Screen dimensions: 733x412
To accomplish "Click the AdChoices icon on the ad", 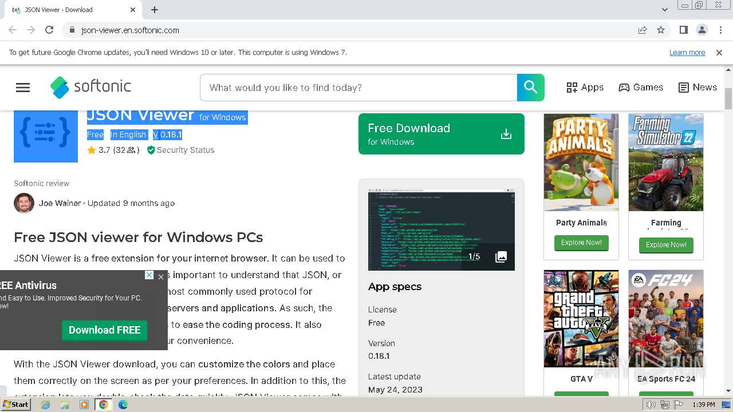I will 149,275.
